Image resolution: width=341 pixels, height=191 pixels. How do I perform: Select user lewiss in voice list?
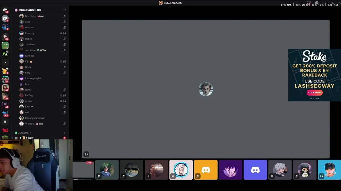pyautogui.click(x=43, y=90)
